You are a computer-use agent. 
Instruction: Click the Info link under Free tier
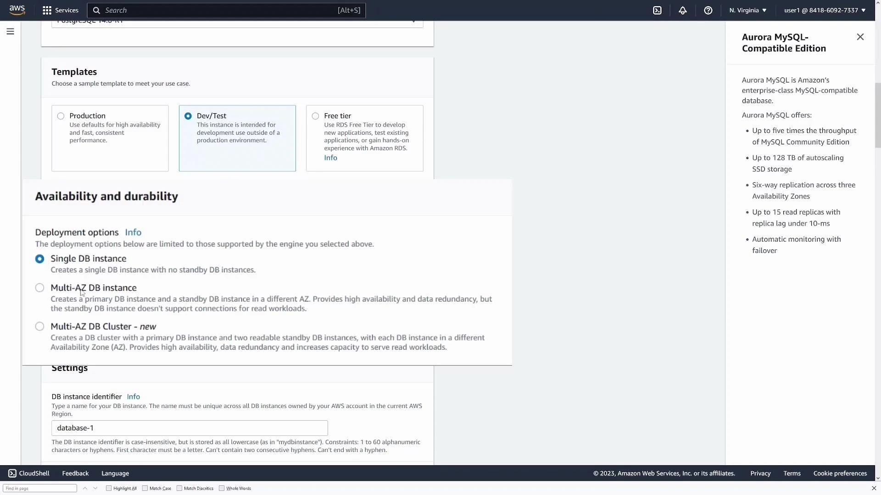pyautogui.click(x=330, y=158)
